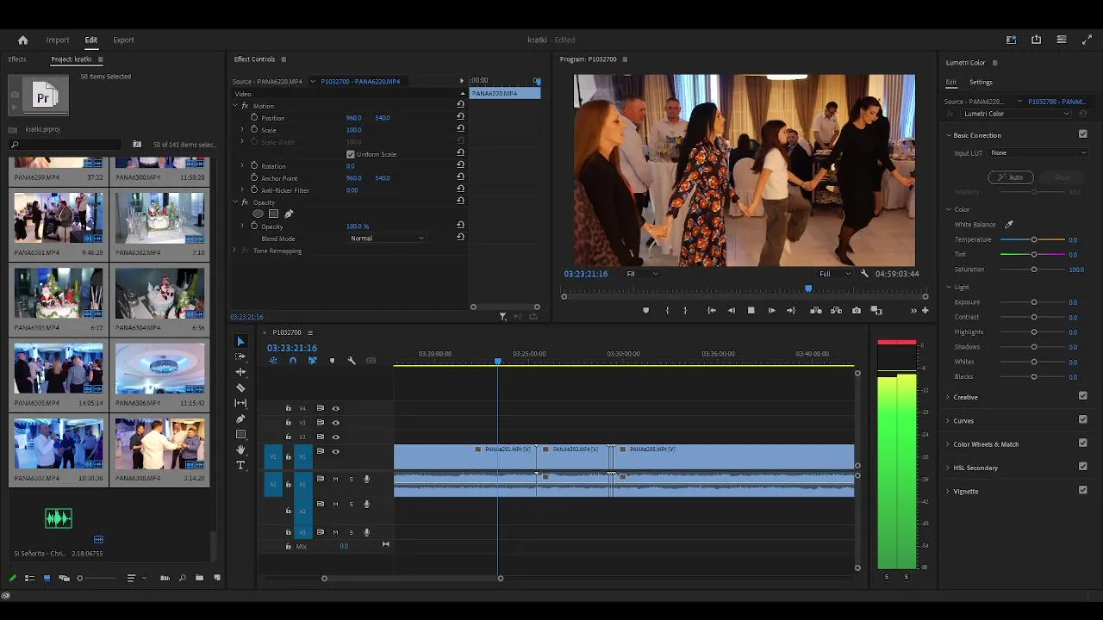Click the Export Frame camera icon
Screen dimensions: 1103x620
coord(856,310)
